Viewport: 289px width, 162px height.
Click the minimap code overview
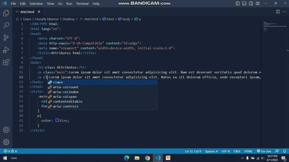pyautogui.click(x=274, y=27)
